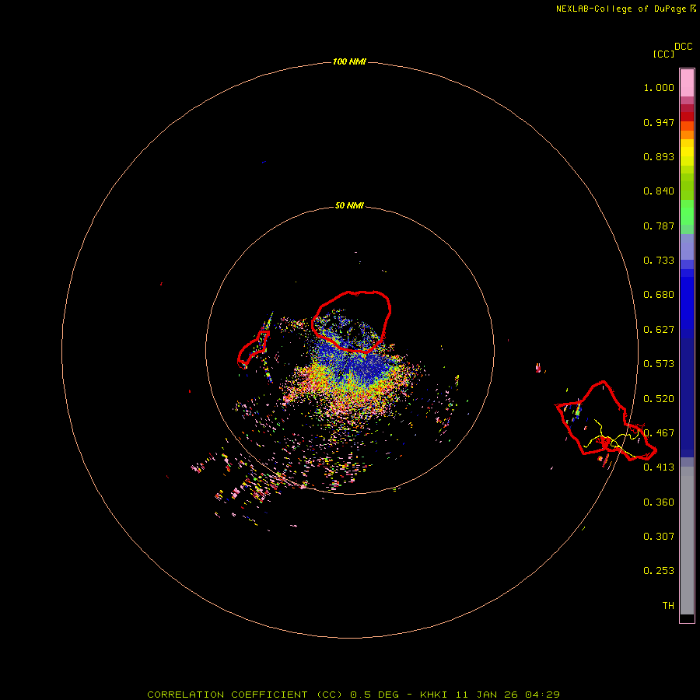Click the 0.840 color scale value

(x=659, y=191)
